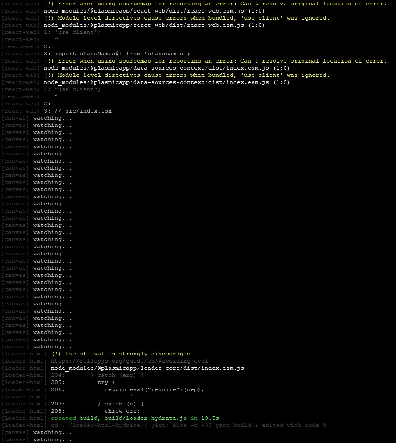Click the last data-sources-context/dist/index.esm.js path
Image resolution: width=396 pixels, height=443 pixels.
tap(166, 82)
